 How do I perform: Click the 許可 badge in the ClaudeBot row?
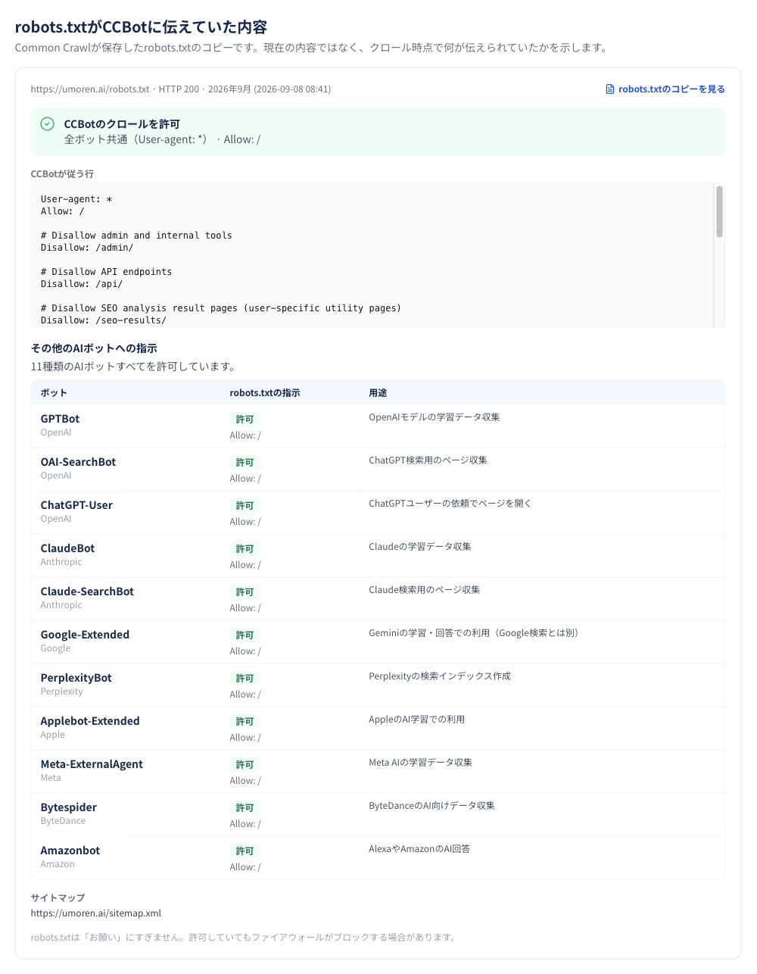[245, 549]
